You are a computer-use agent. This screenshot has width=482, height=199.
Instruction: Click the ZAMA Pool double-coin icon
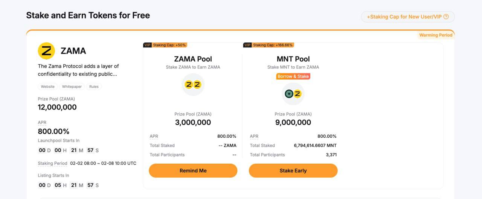[193, 85]
